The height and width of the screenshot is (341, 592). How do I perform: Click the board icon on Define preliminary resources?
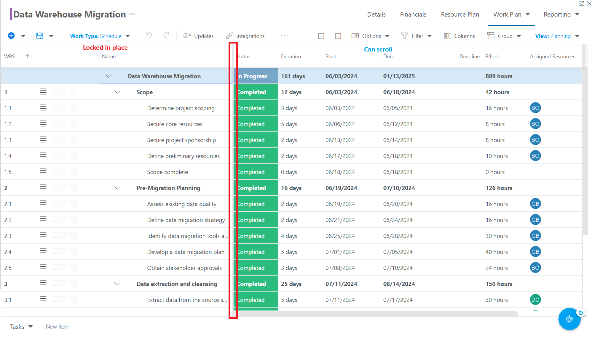(73, 156)
